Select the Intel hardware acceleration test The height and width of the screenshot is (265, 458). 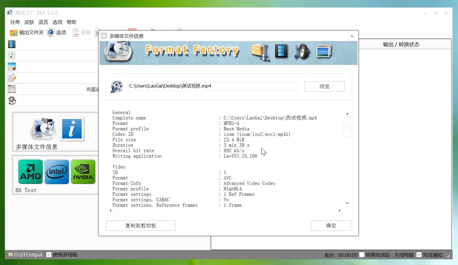coord(57,172)
